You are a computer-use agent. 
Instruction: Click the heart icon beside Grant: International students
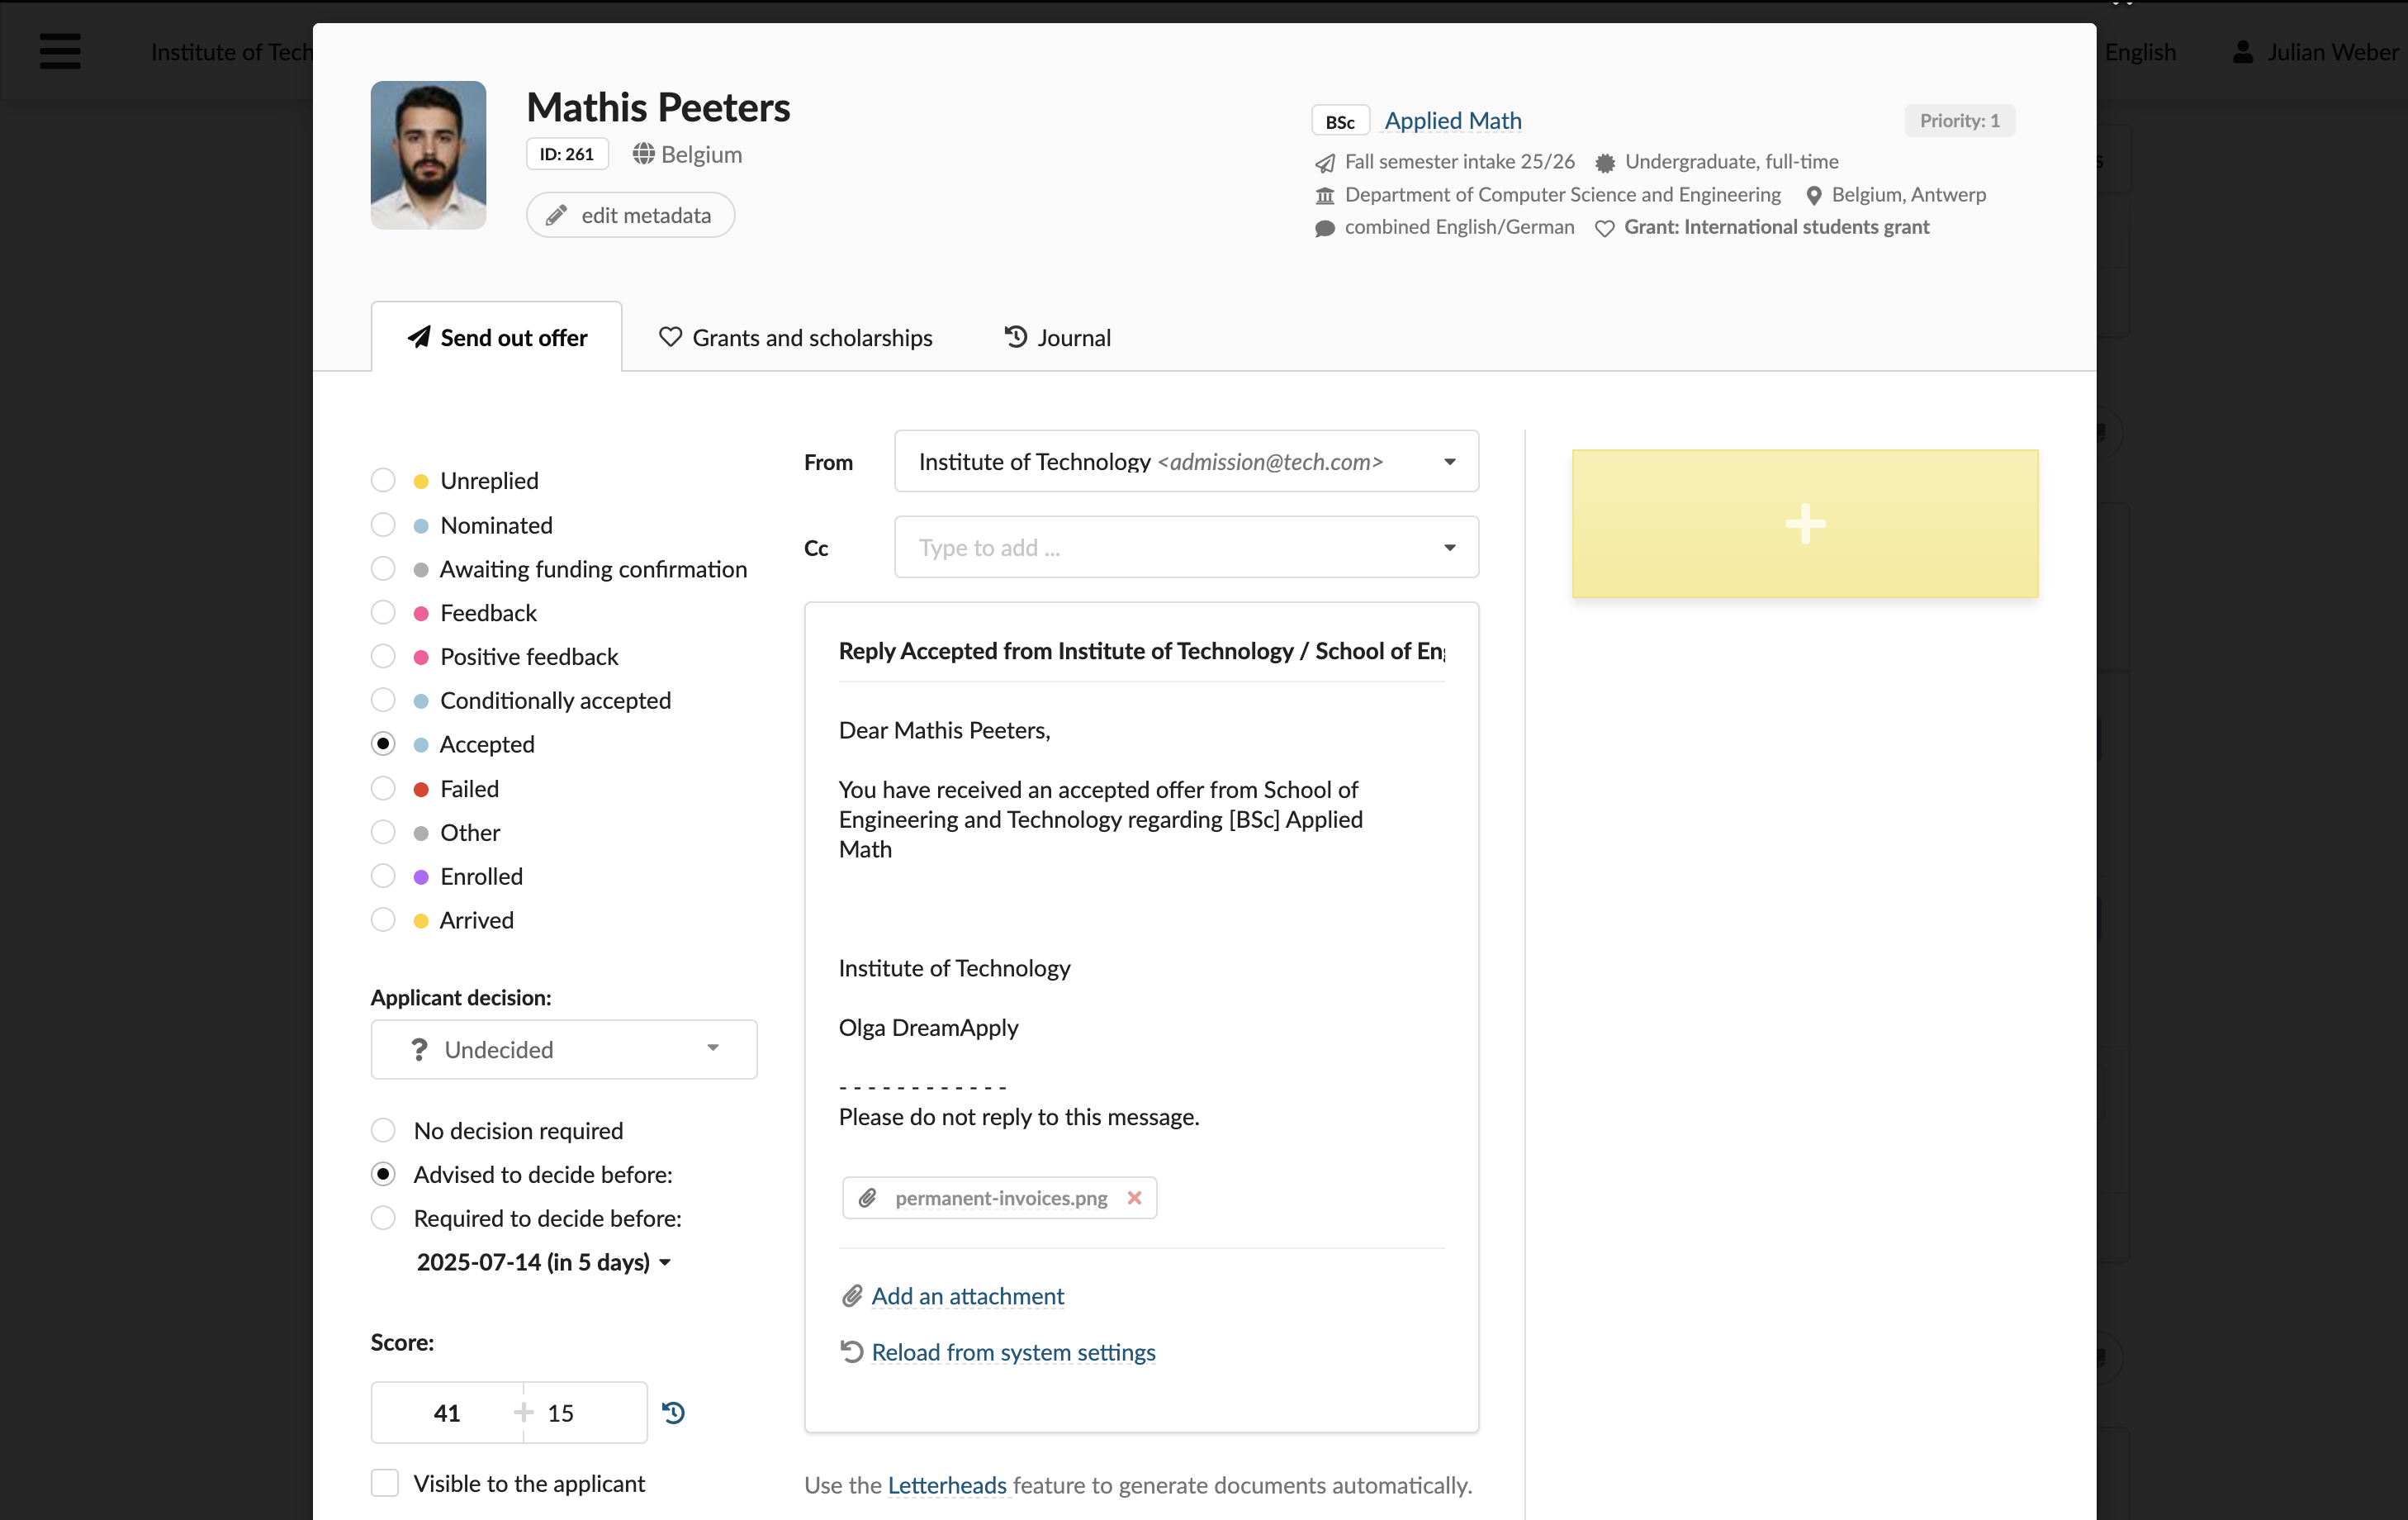(x=1604, y=228)
